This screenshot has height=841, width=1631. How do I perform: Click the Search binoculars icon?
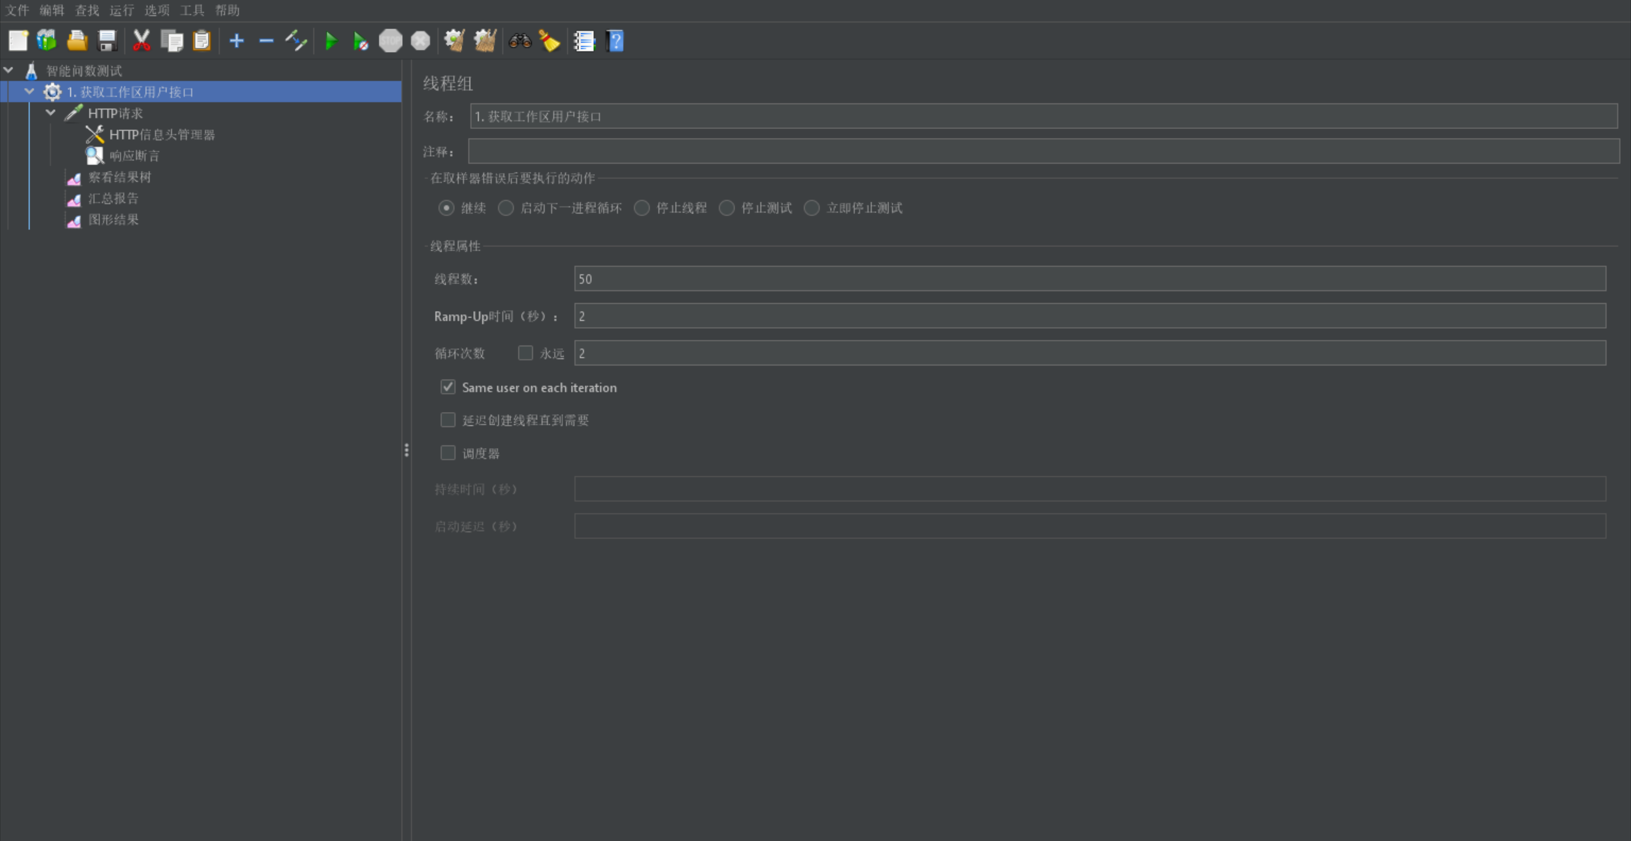point(520,41)
